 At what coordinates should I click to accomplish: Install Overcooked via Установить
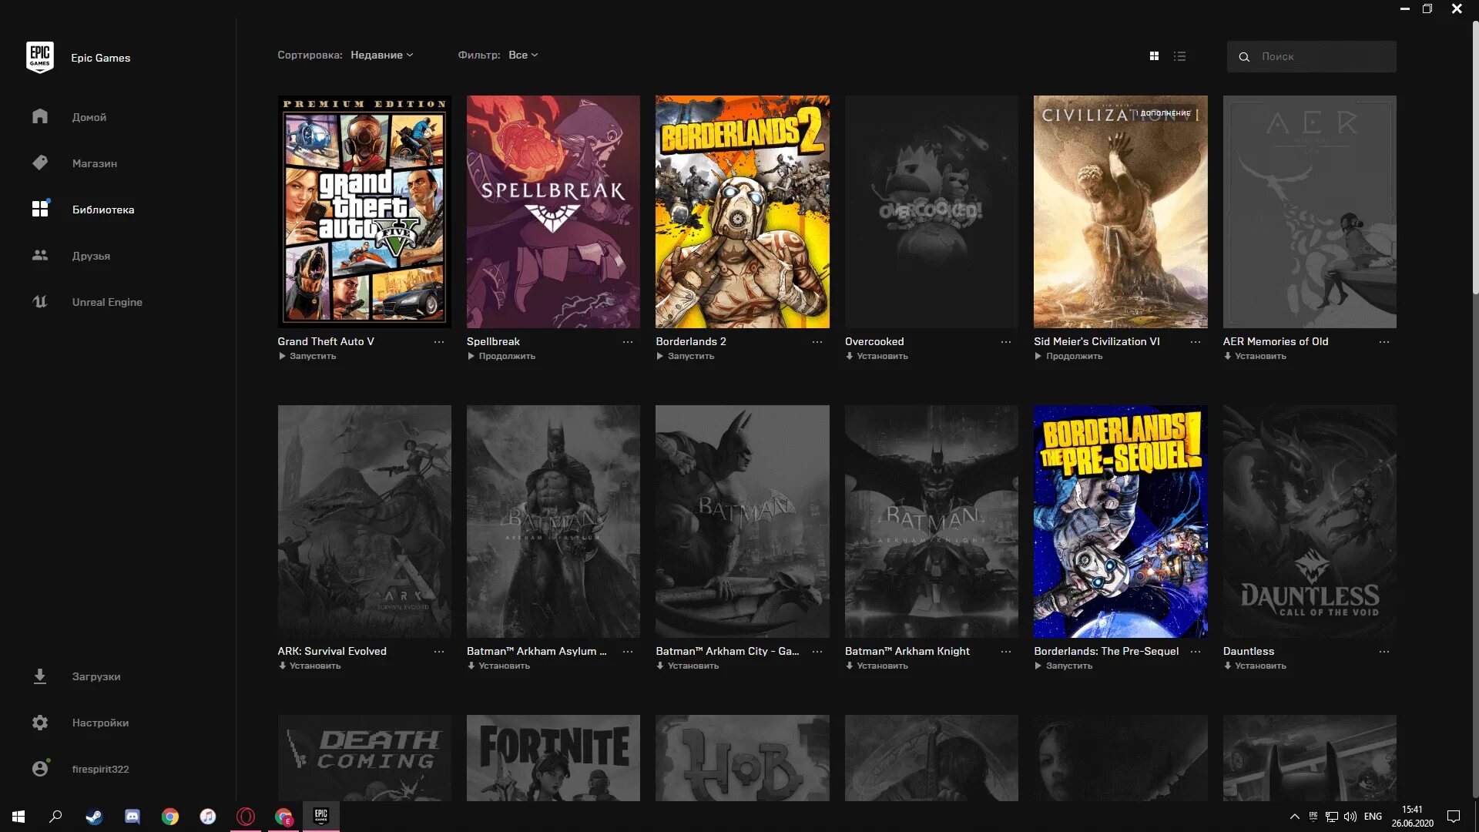(877, 356)
